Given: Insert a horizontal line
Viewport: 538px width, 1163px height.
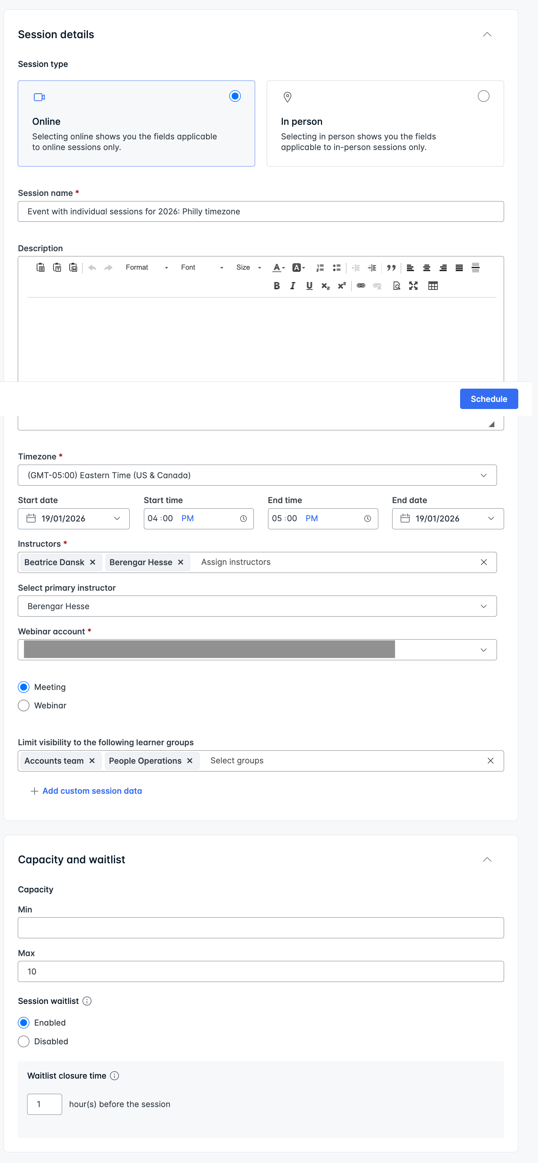Looking at the screenshot, I should pos(475,268).
